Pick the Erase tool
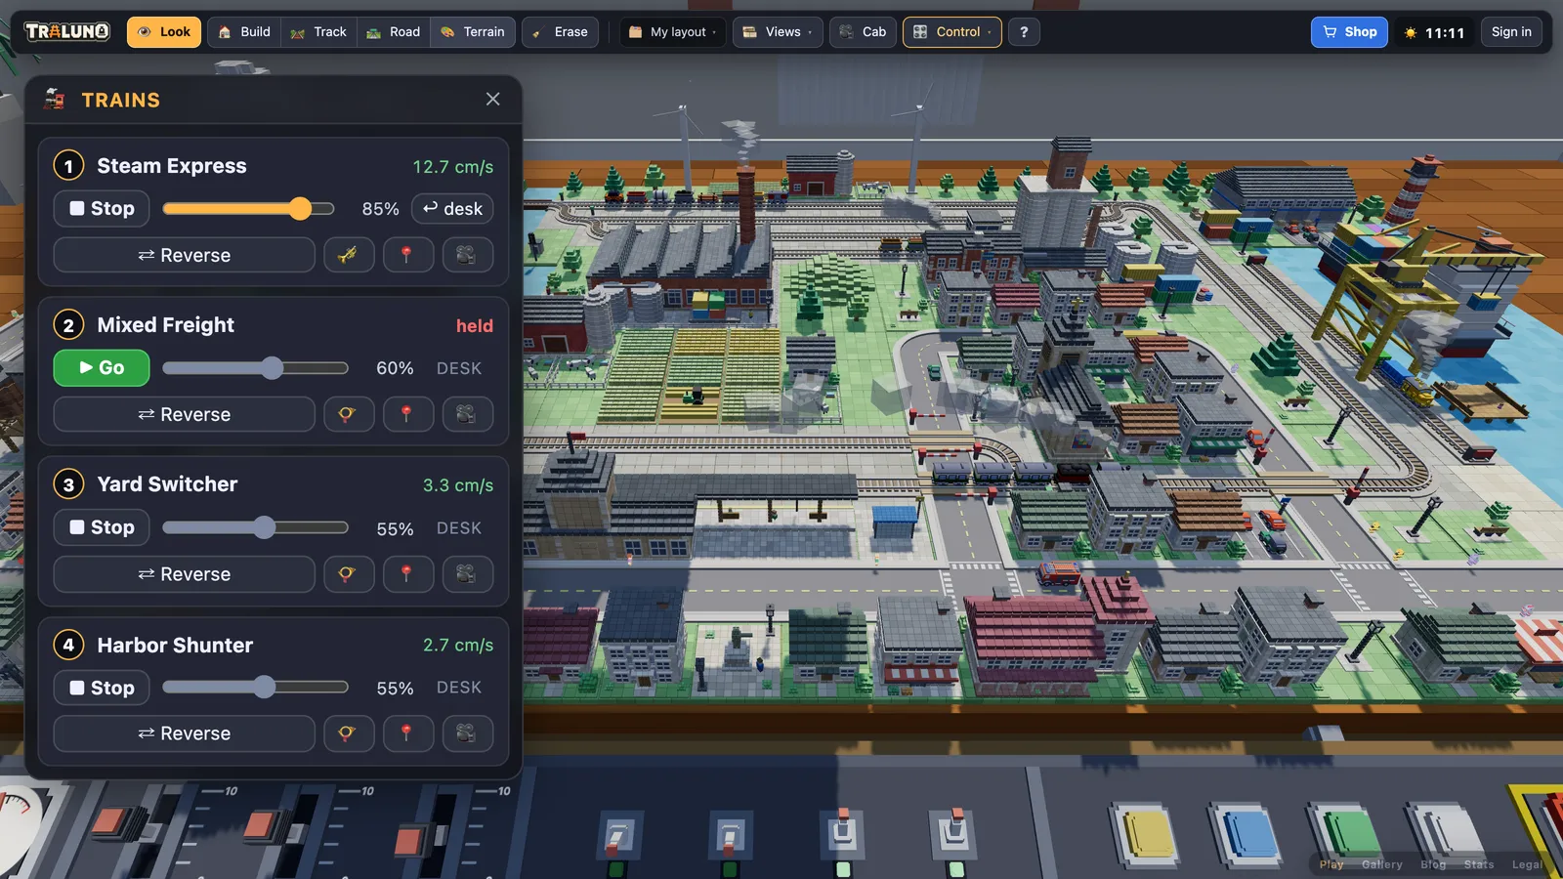1563x879 pixels. pyautogui.click(x=560, y=32)
